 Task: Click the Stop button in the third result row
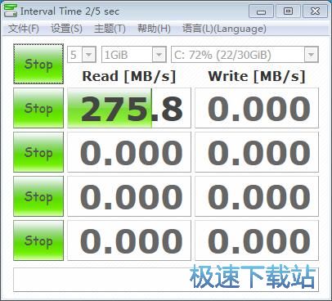pos(38,196)
